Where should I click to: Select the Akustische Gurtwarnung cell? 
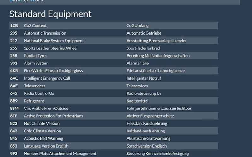pyautogui.click(x=148, y=138)
